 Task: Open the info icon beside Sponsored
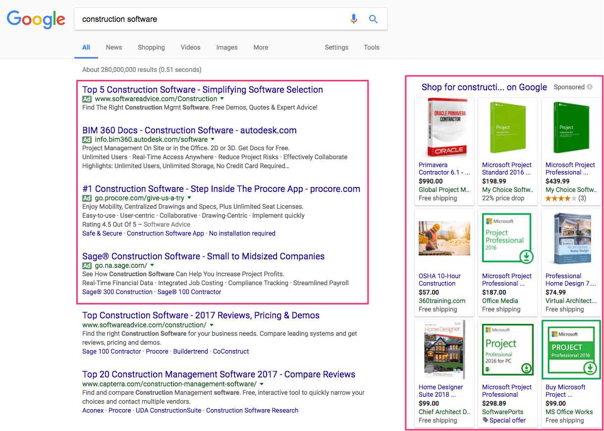[x=590, y=87]
